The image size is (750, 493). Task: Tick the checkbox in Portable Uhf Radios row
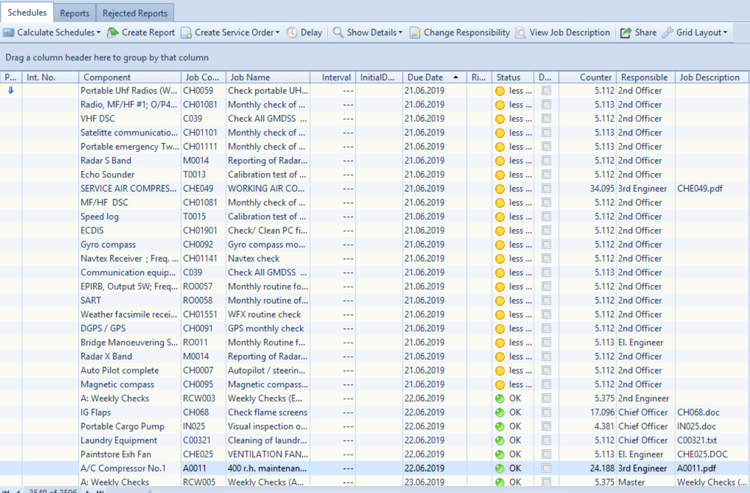click(x=546, y=90)
